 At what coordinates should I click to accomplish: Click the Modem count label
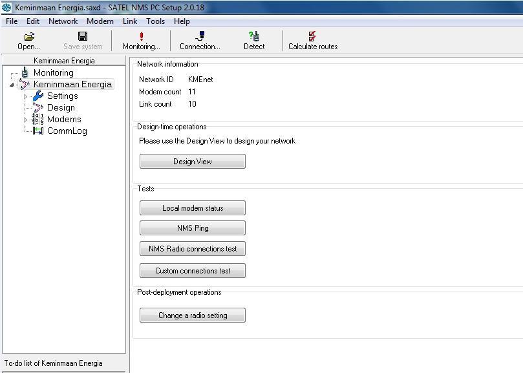160,92
